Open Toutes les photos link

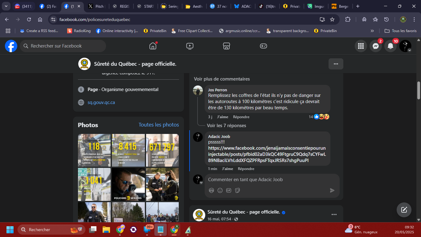(x=159, y=125)
